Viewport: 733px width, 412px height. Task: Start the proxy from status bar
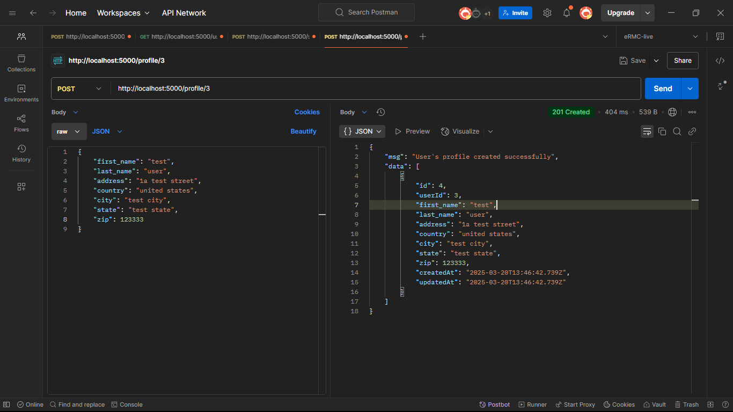575,404
